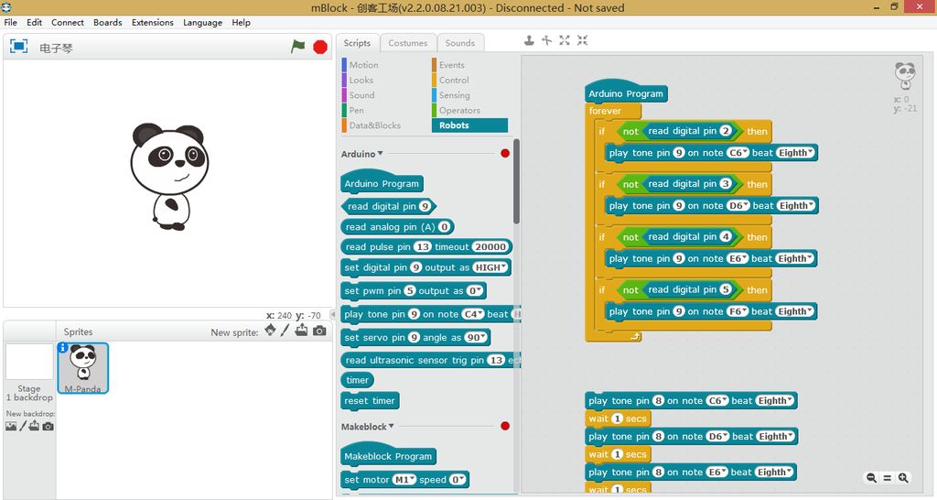Viewport: 937px width, 500px height.
Task: Select the Sensing block category
Action: pos(454,95)
